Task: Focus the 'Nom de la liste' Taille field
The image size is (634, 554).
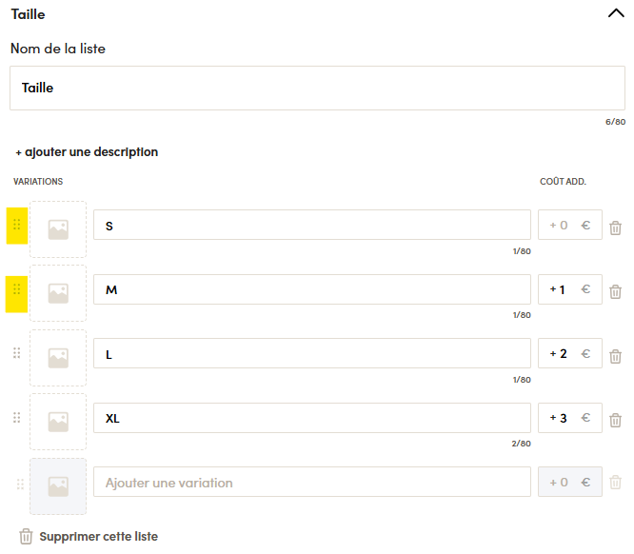Action: [x=317, y=89]
